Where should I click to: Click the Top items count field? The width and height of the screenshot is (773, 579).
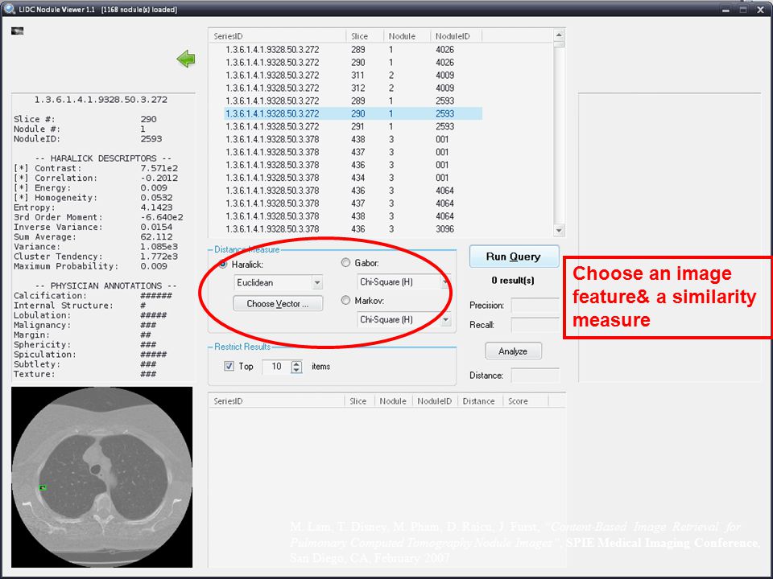pyautogui.click(x=276, y=367)
